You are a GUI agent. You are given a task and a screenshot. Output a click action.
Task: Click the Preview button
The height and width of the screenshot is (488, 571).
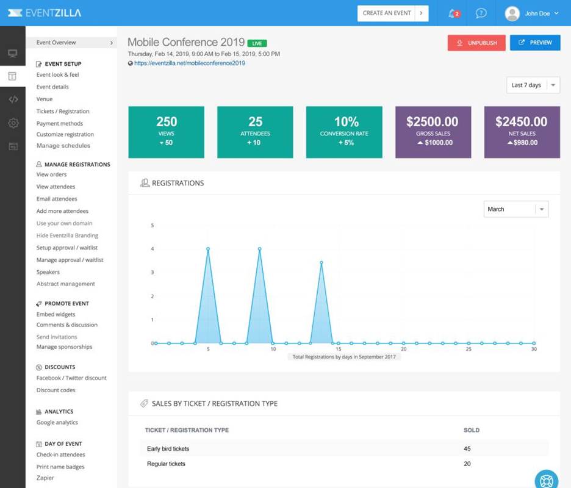click(535, 43)
